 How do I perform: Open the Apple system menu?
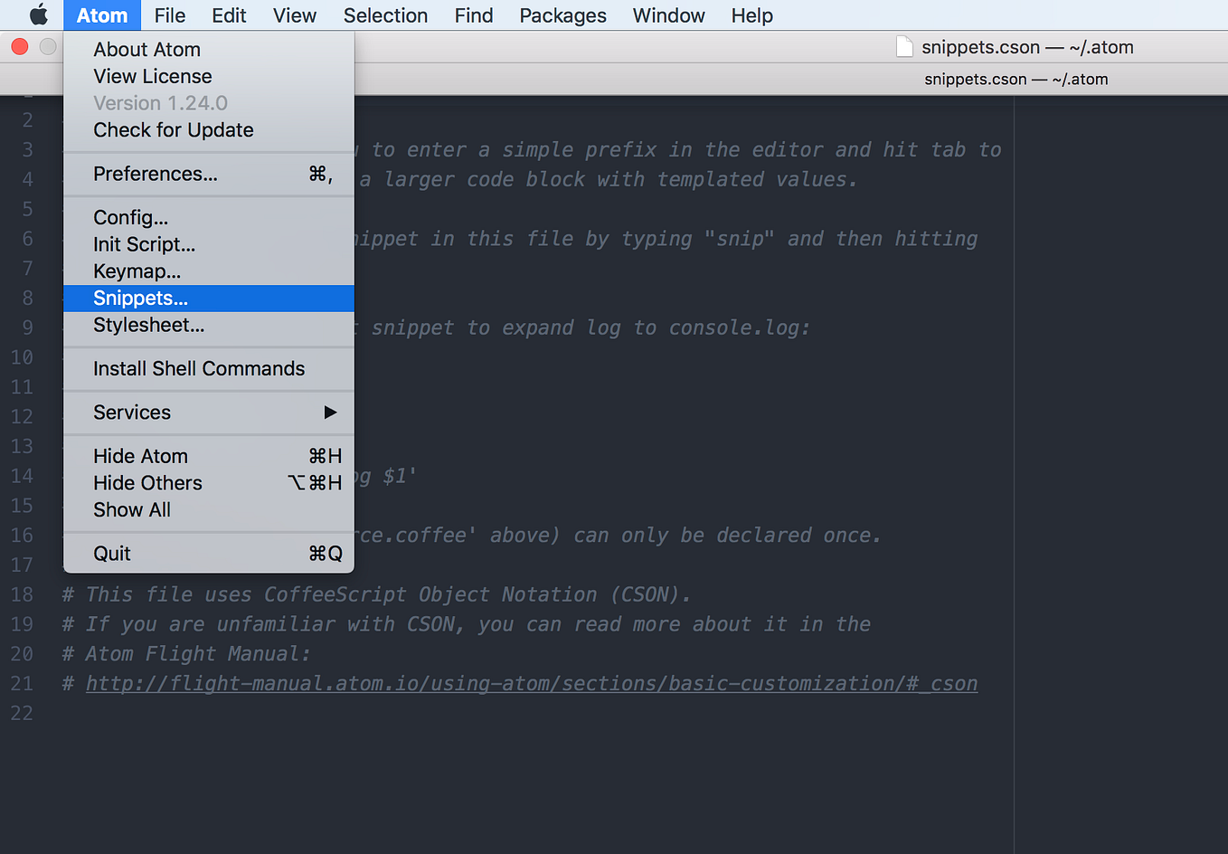point(38,14)
